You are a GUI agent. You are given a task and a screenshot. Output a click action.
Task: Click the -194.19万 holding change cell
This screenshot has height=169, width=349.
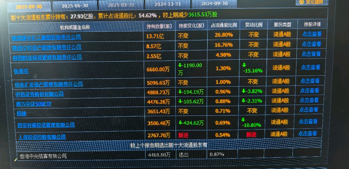(x=191, y=92)
